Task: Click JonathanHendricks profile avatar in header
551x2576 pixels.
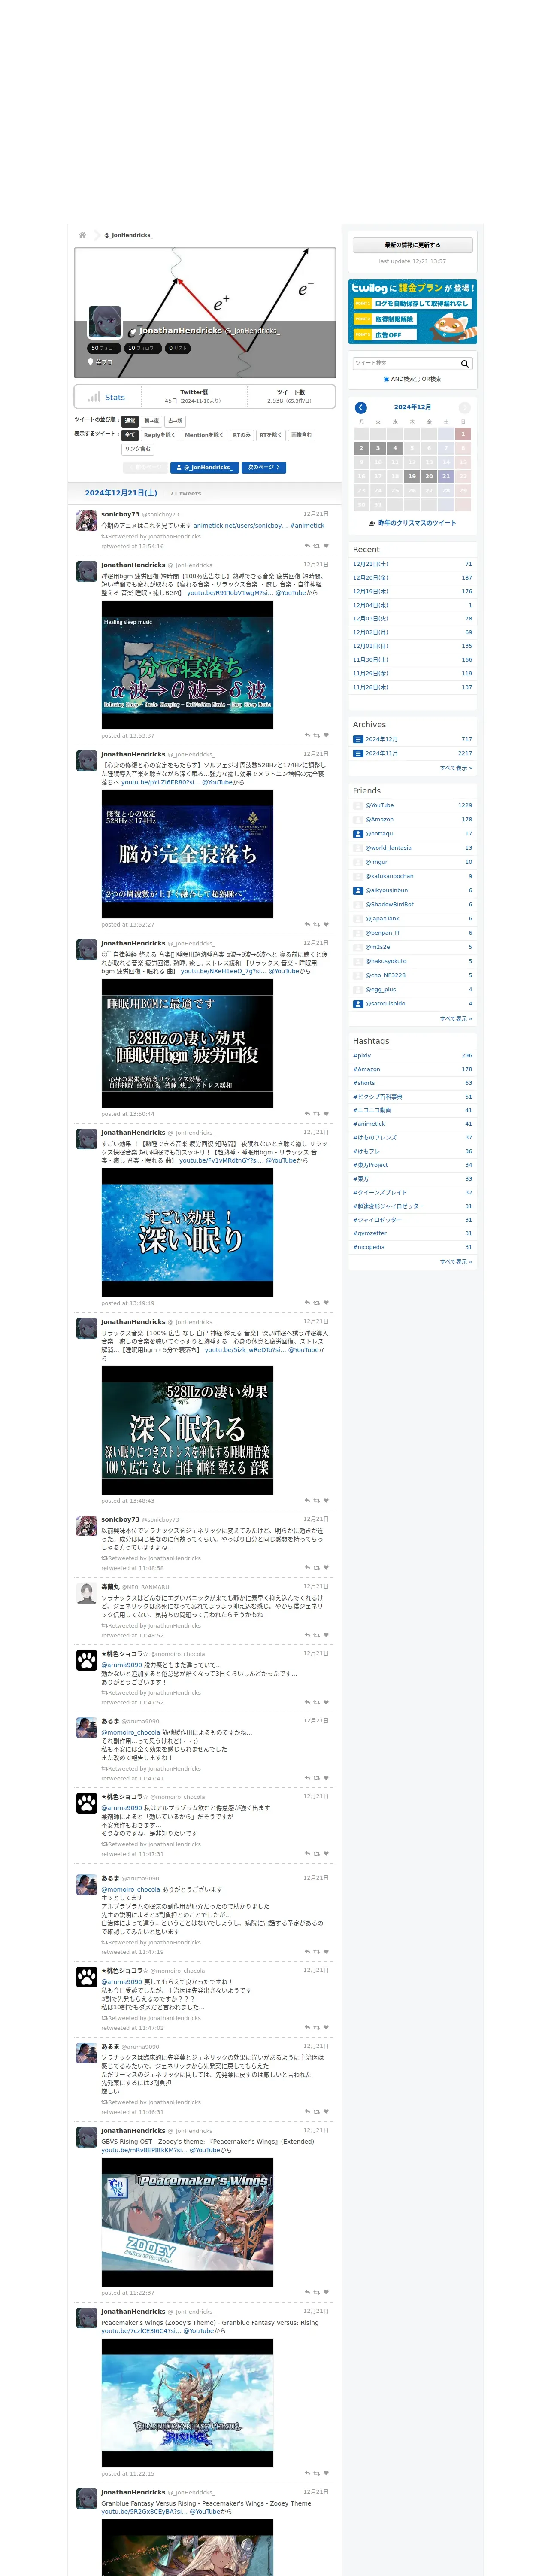Action: coord(105,322)
